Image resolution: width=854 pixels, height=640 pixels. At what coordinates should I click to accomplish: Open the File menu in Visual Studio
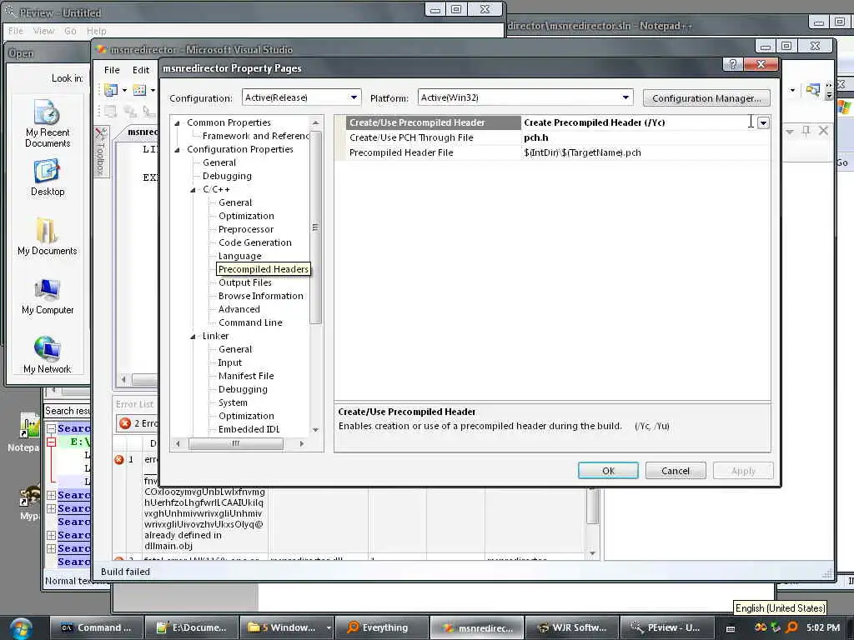(112, 70)
